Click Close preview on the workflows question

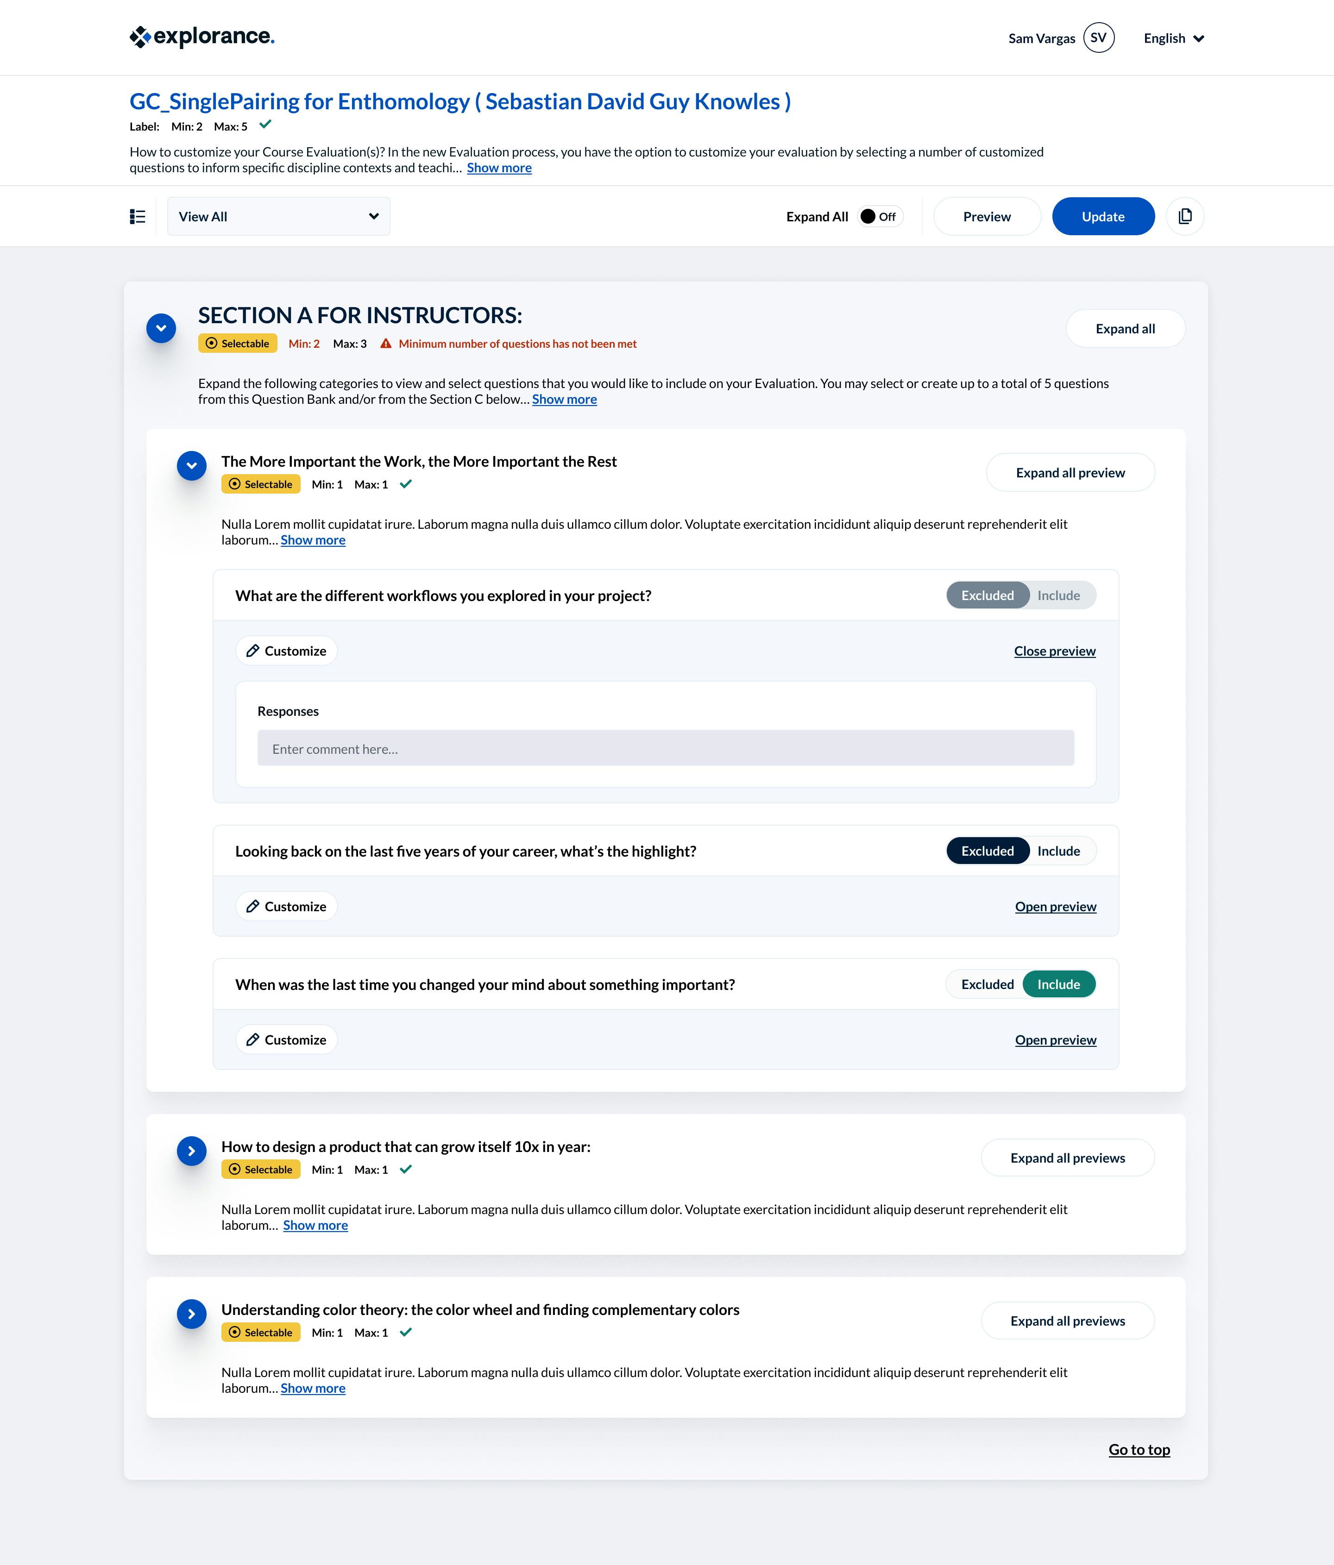[x=1054, y=651]
